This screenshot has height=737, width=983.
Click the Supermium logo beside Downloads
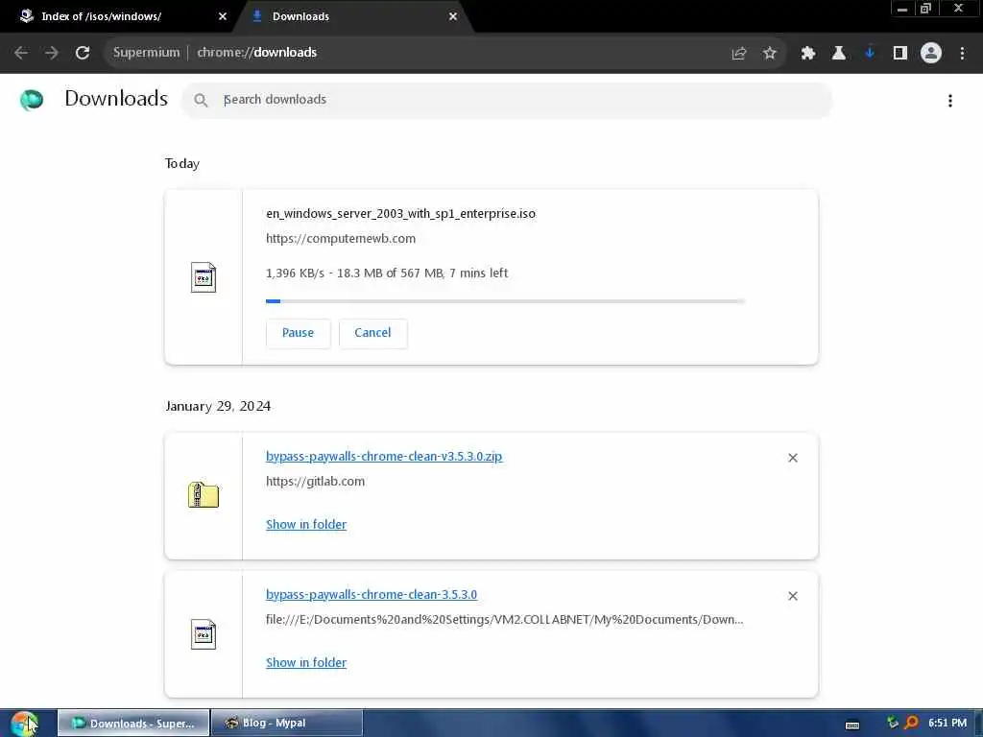(x=32, y=99)
